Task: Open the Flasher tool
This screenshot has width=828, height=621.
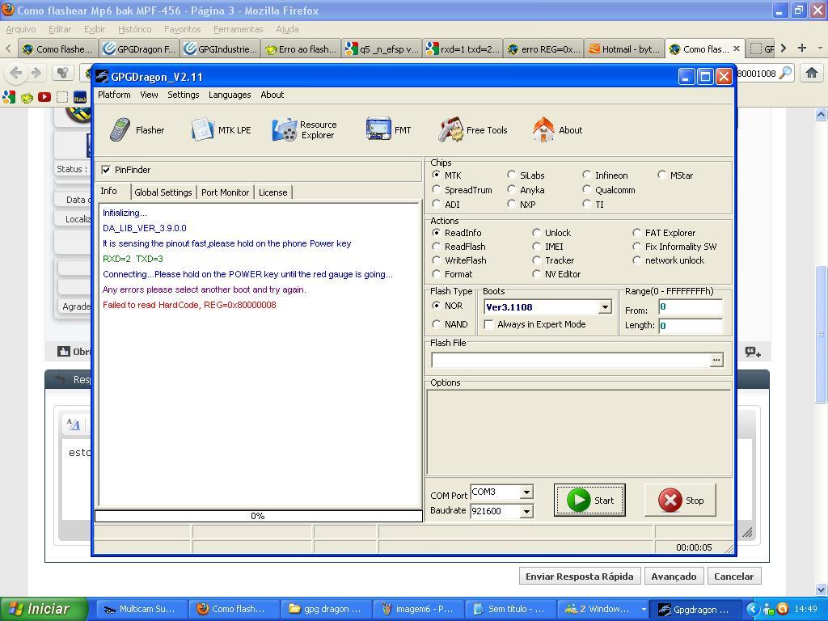Action: tap(137, 130)
